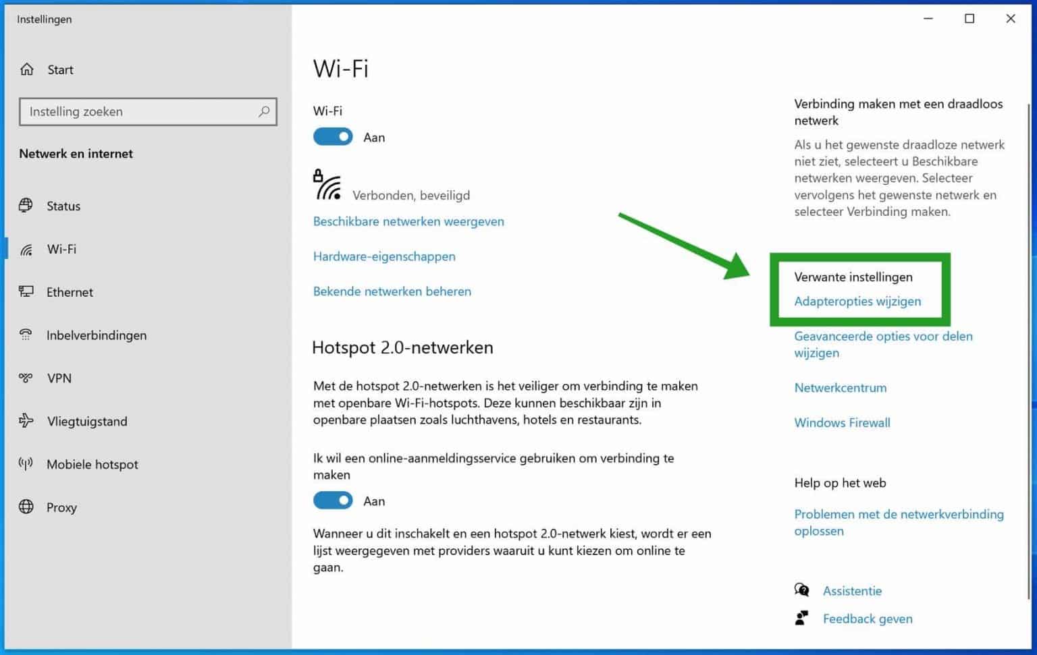
Task: Select Status in the navigation menu
Action: click(63, 206)
